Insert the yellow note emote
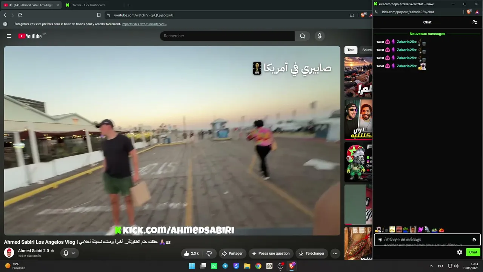The width and height of the screenshot is (483, 272). [392, 230]
